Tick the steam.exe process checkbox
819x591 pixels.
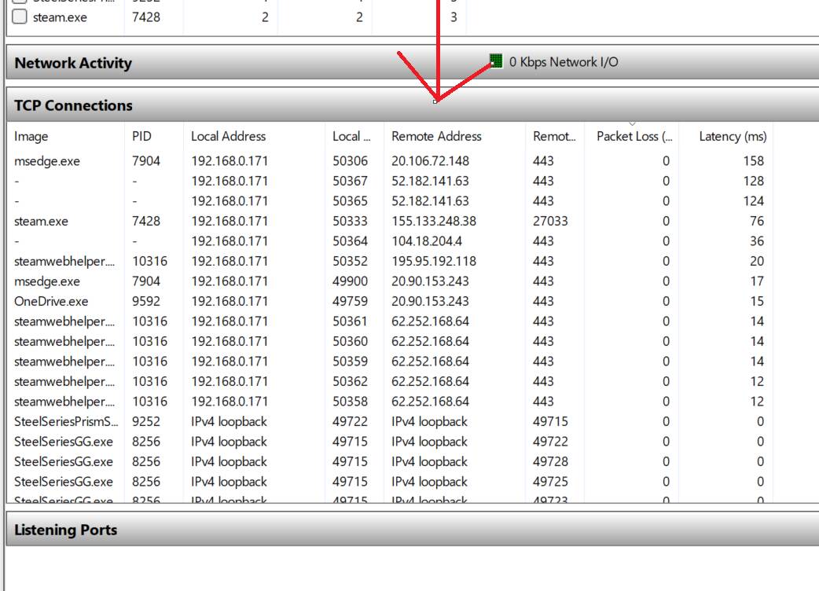tap(20, 17)
